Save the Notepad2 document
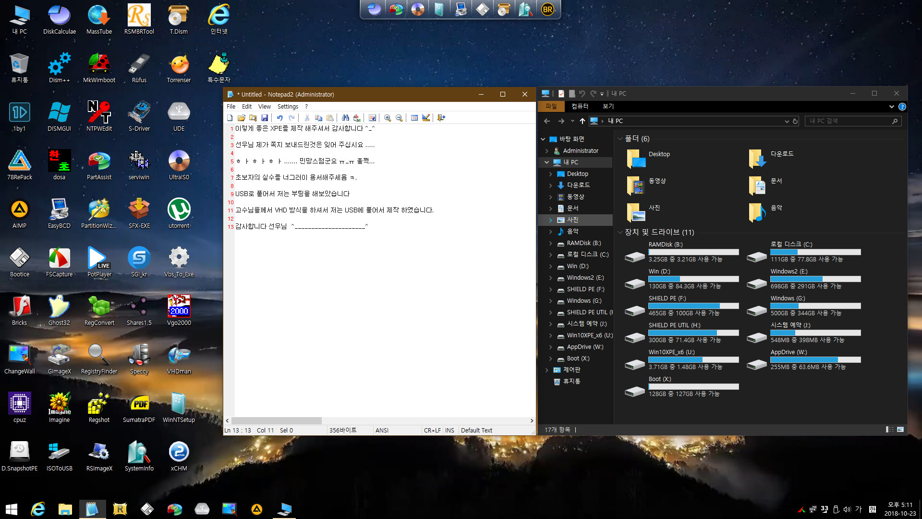Viewport: 922px width, 519px height. [x=264, y=118]
